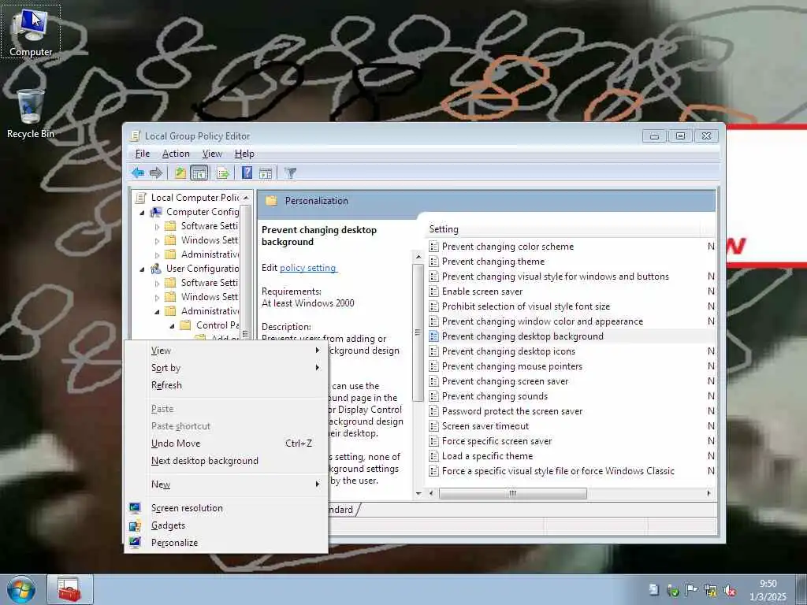Expand Software Settings under User Configuration
The image size is (807, 605).
[157, 283]
